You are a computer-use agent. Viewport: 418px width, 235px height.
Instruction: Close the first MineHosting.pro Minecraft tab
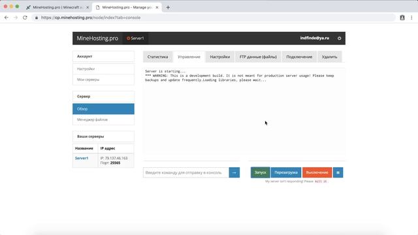[x=88, y=7]
